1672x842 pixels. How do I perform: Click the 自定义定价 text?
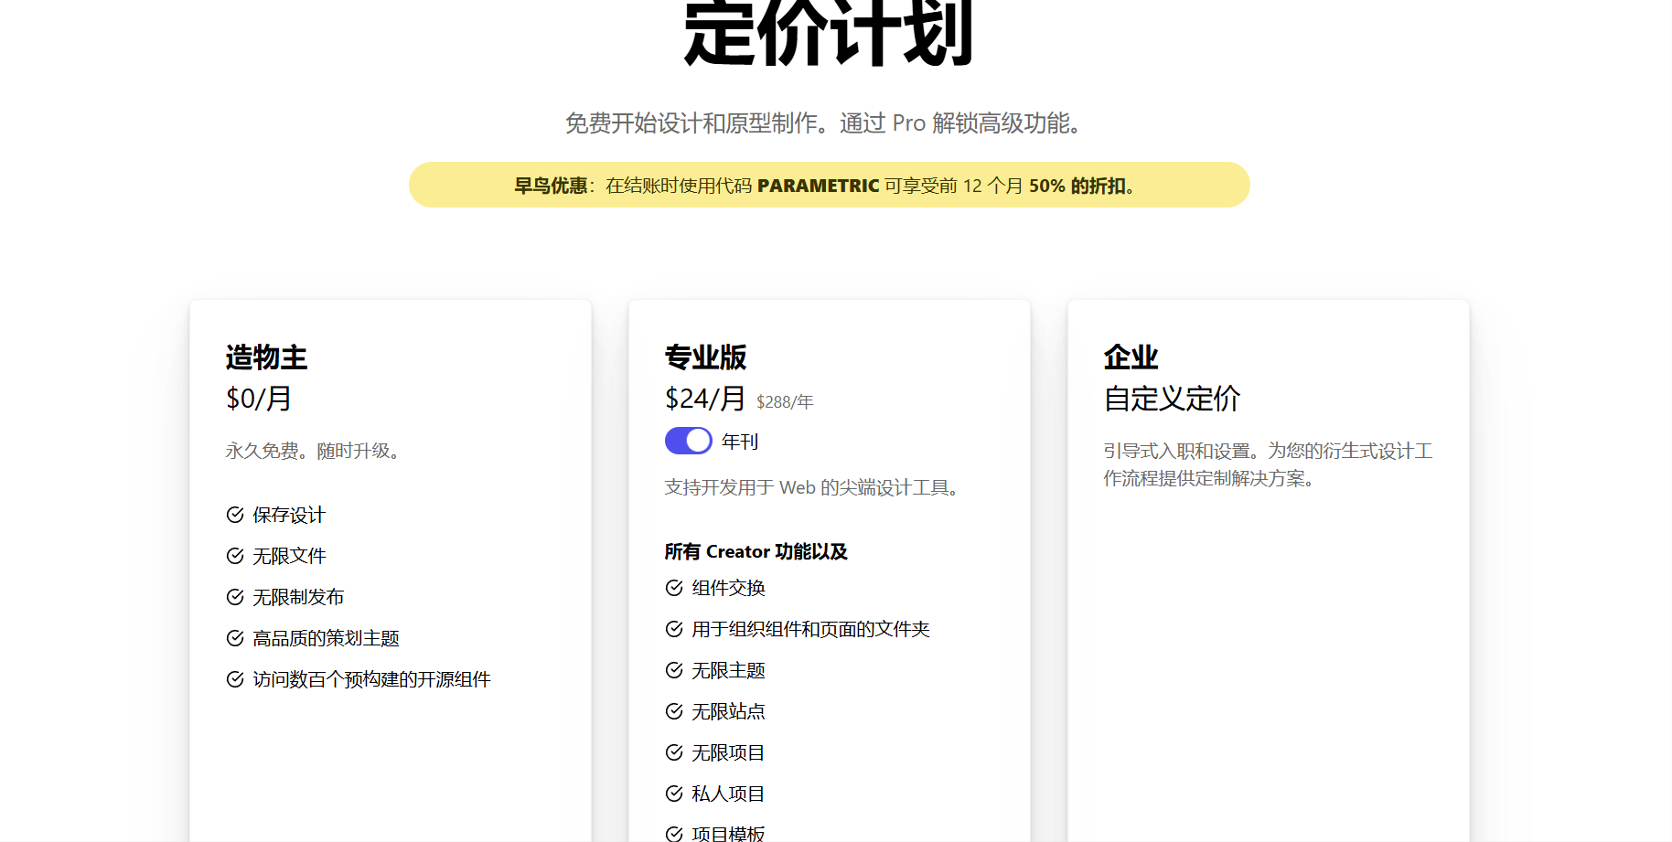pos(1172,399)
